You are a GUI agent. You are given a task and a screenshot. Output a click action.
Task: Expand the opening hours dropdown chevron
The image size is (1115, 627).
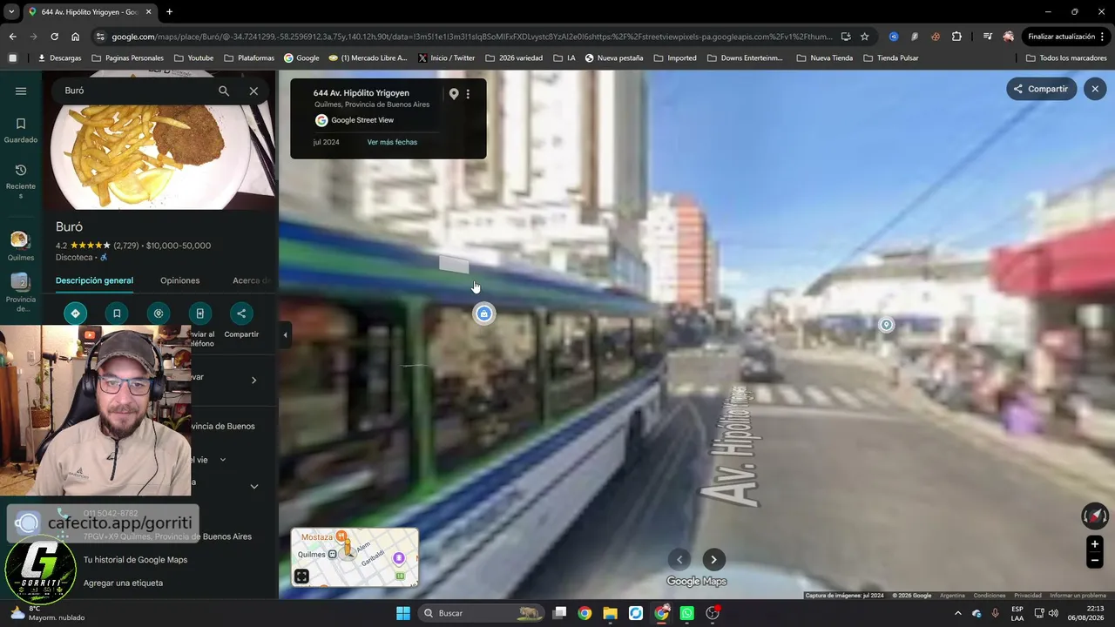223,460
